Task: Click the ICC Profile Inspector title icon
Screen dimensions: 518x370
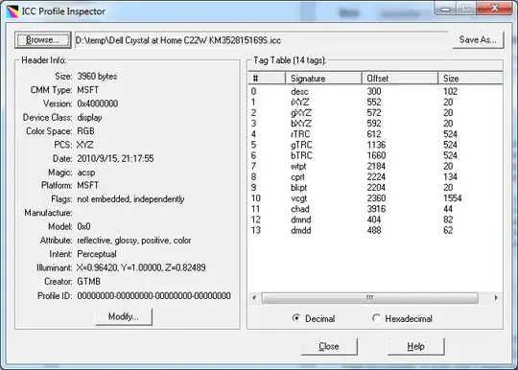Action: [12, 12]
